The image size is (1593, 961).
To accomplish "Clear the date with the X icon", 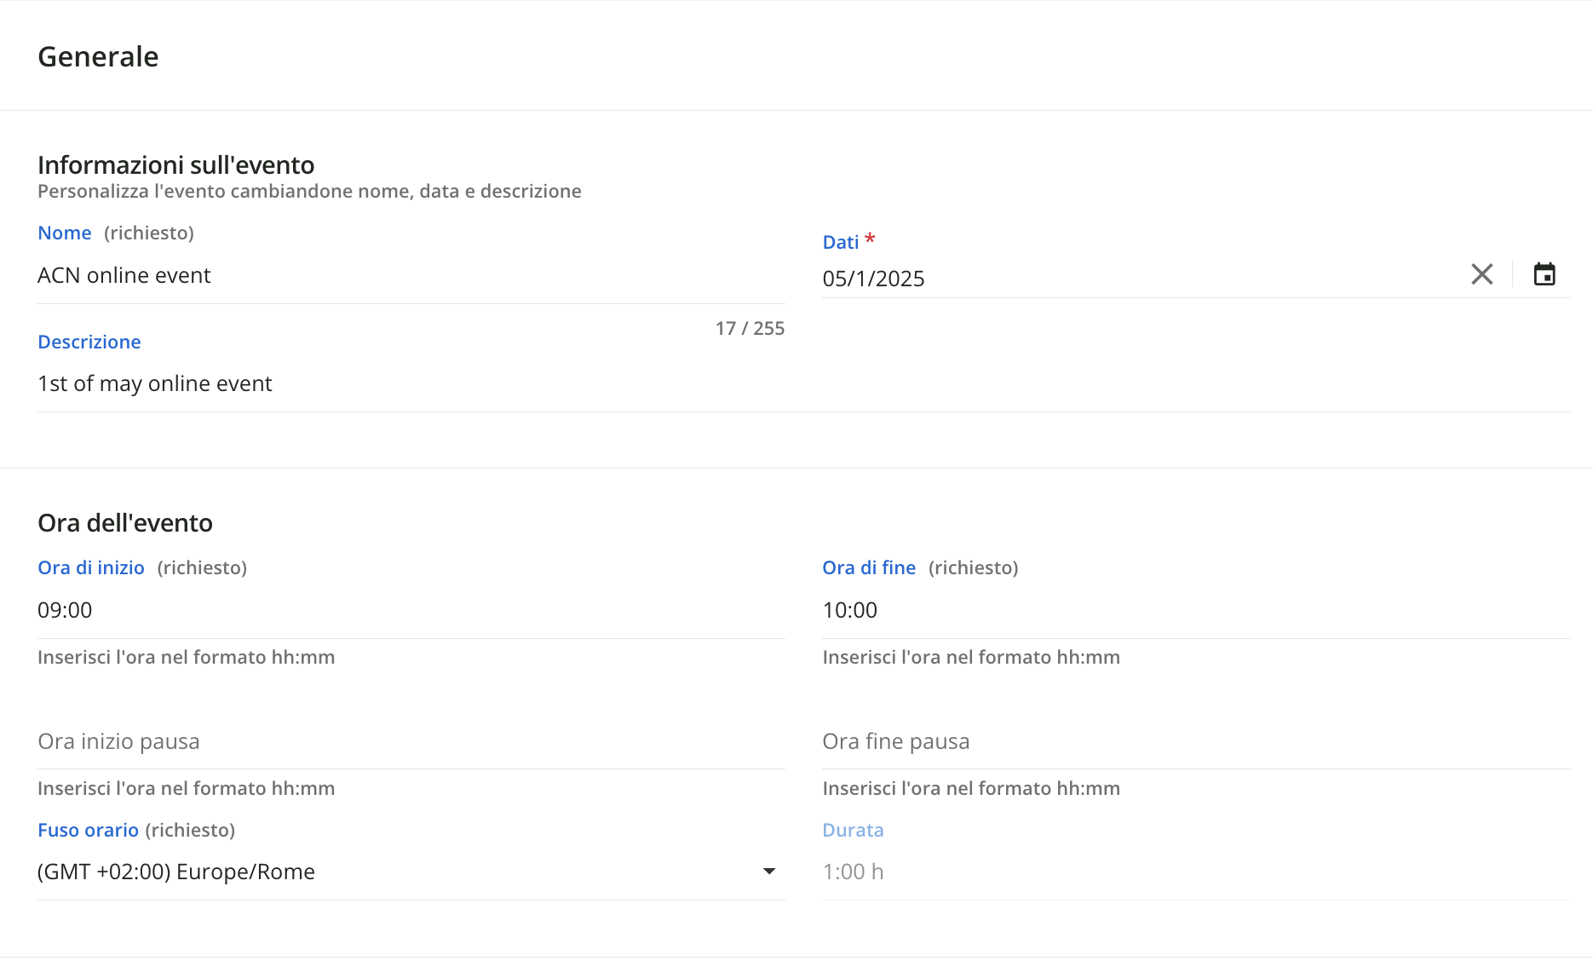I will coord(1481,274).
